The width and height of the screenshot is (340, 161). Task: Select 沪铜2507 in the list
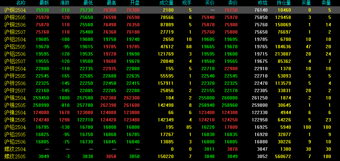click(15, 32)
